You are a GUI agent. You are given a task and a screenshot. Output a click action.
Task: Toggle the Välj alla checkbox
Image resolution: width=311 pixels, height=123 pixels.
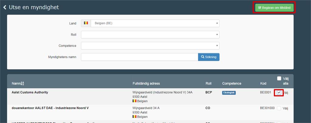(279, 79)
